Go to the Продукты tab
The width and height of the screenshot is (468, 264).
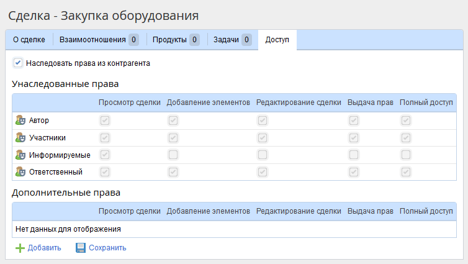176,40
